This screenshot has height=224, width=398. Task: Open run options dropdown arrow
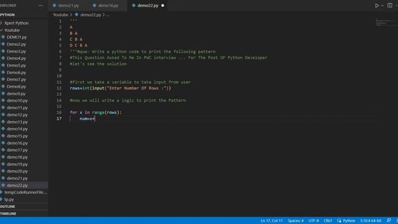382,6
